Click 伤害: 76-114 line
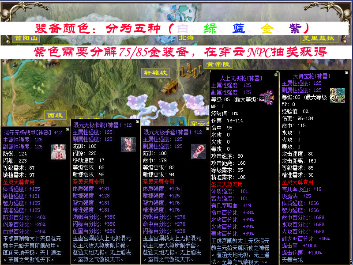The height and width of the screenshot is (265, 353). (227, 121)
